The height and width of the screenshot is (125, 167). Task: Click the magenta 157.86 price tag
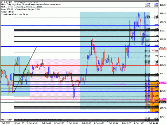pos(163,99)
